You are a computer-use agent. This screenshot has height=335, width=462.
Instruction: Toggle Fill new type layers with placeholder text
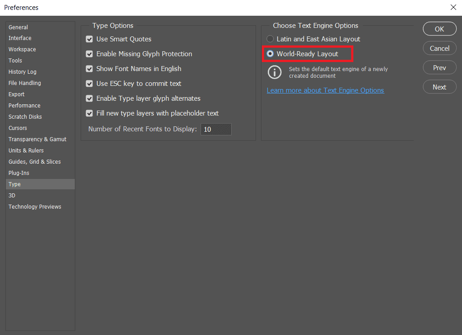pyautogui.click(x=89, y=113)
